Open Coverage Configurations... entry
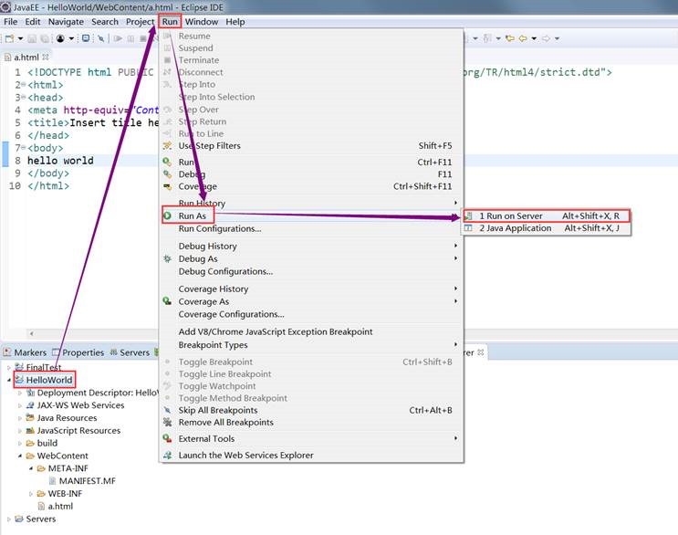The width and height of the screenshot is (678, 535). pyautogui.click(x=311, y=314)
